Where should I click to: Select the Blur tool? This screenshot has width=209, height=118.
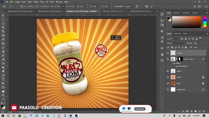click(3, 68)
